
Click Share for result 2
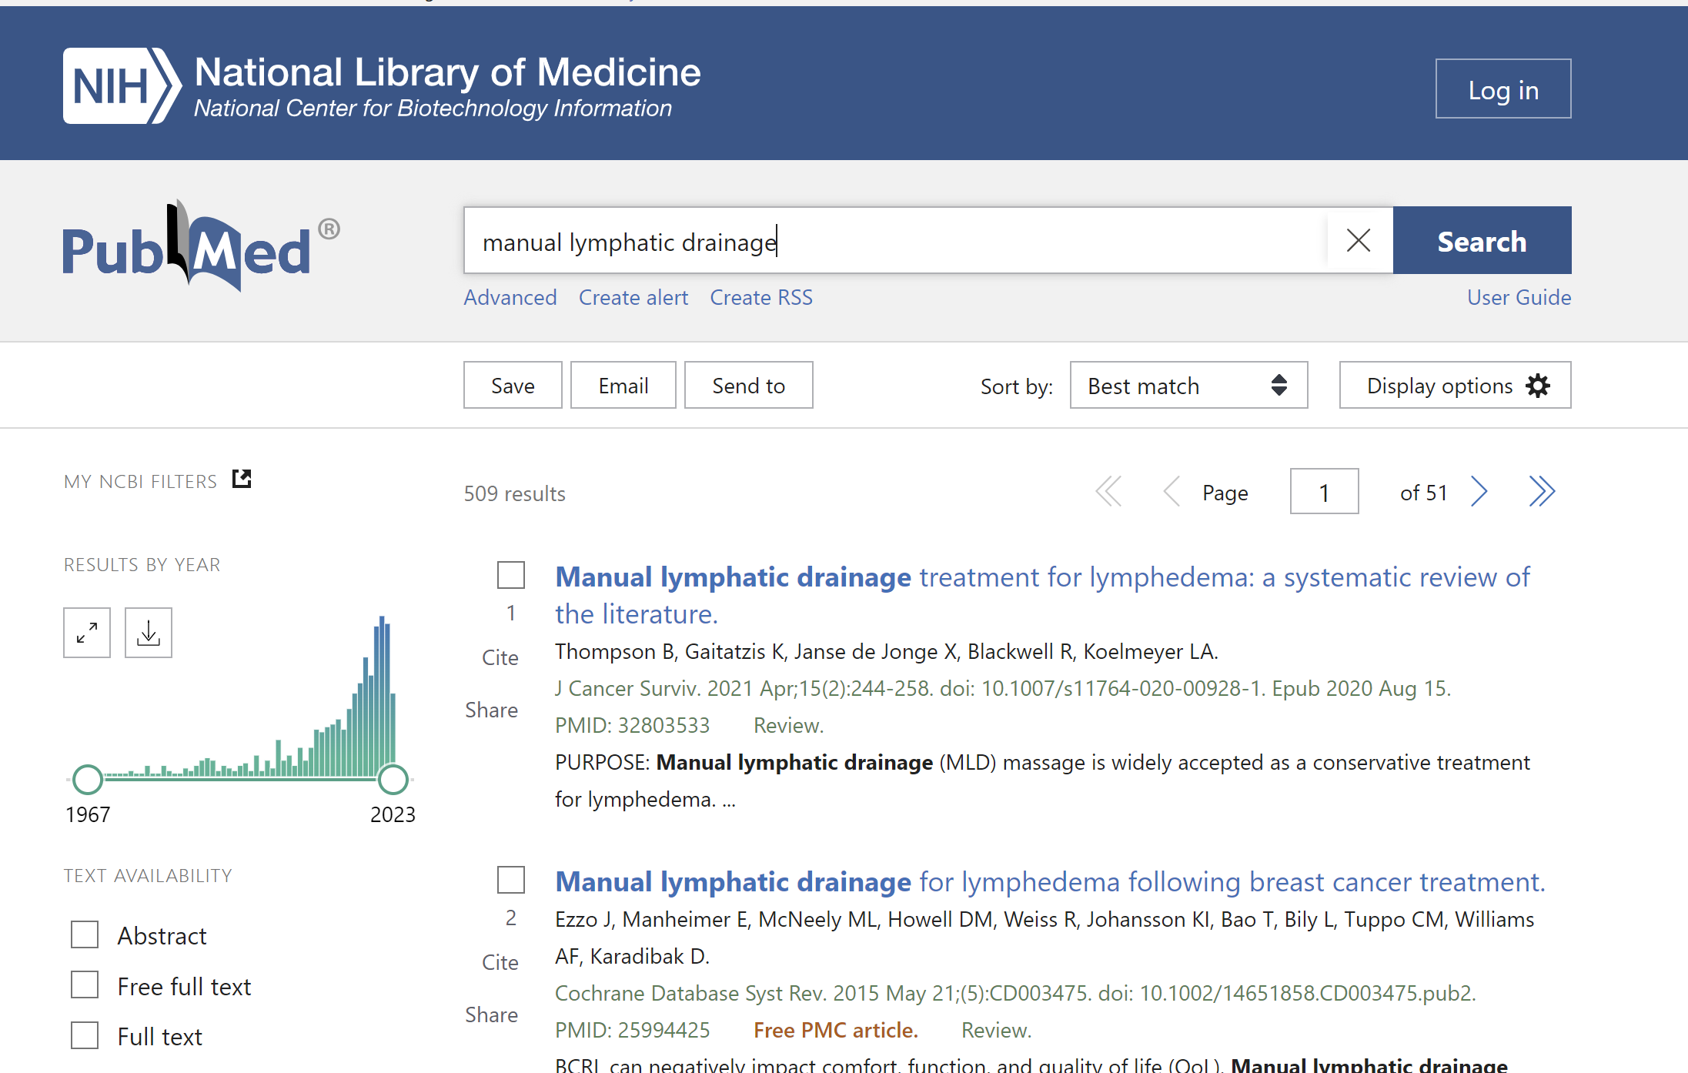[x=491, y=1015]
